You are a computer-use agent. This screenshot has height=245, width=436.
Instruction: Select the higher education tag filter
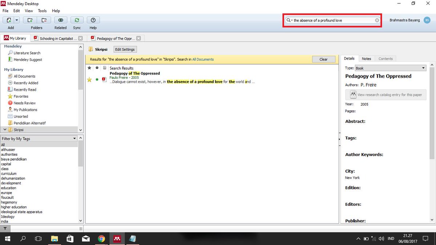pos(14,207)
